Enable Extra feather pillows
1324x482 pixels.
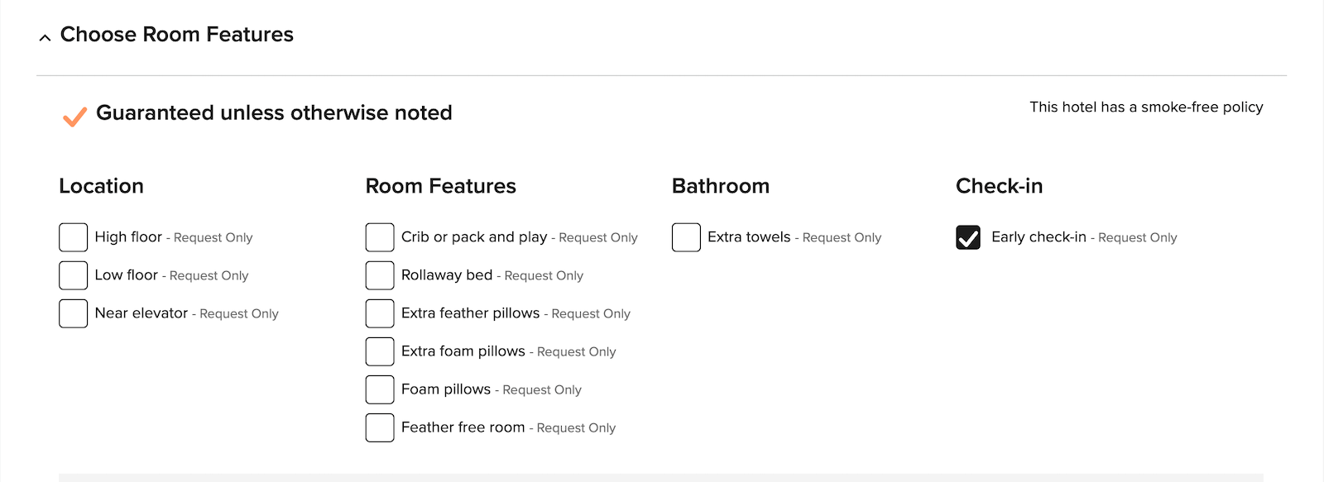379,313
